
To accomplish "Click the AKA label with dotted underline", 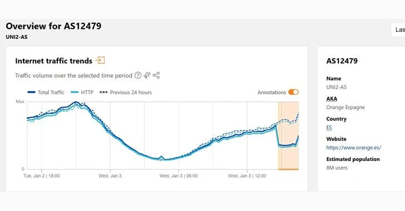I will 332,99.
